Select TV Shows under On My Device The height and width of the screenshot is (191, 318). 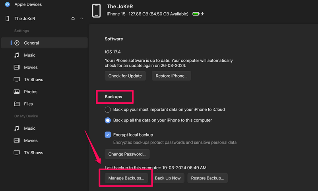pyautogui.click(x=33, y=153)
